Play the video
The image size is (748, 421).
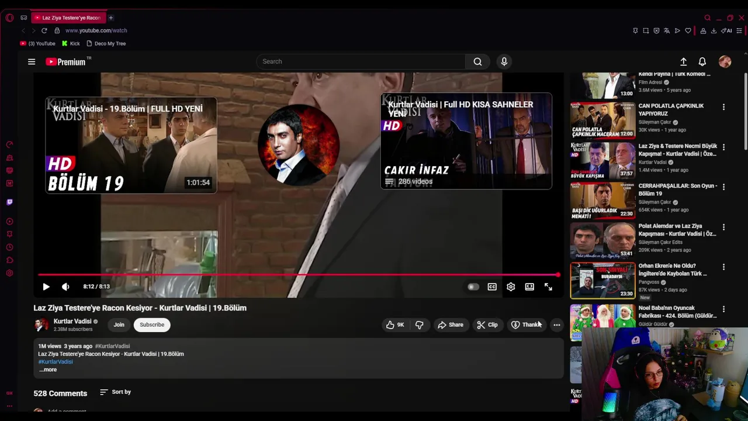tap(46, 287)
